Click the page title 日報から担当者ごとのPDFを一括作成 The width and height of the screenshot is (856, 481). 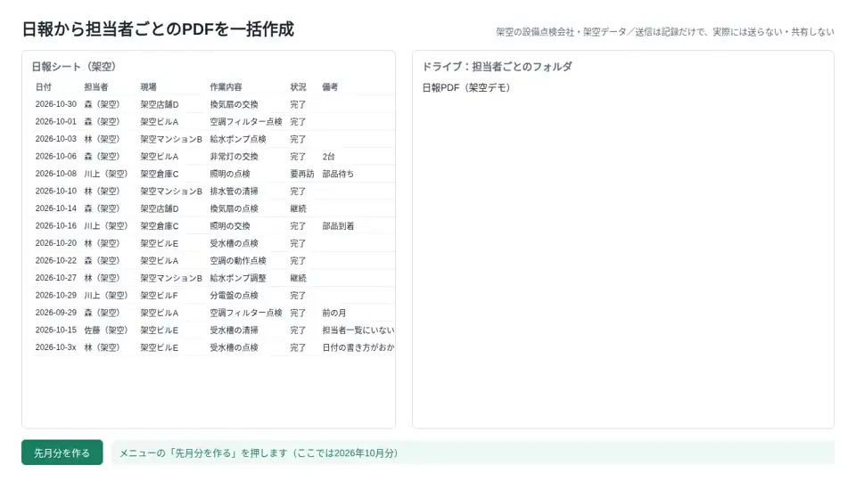click(x=159, y=29)
